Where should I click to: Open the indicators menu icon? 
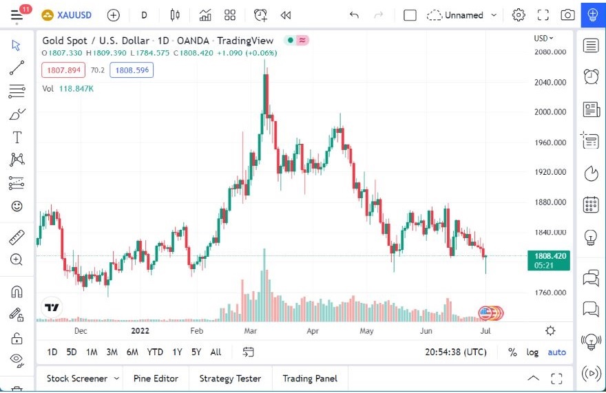[x=205, y=15]
